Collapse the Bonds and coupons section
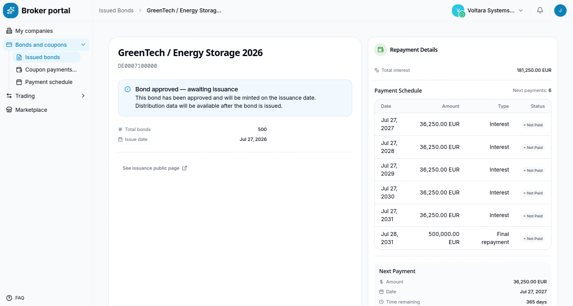This screenshot has width=573, height=306. pos(83,45)
